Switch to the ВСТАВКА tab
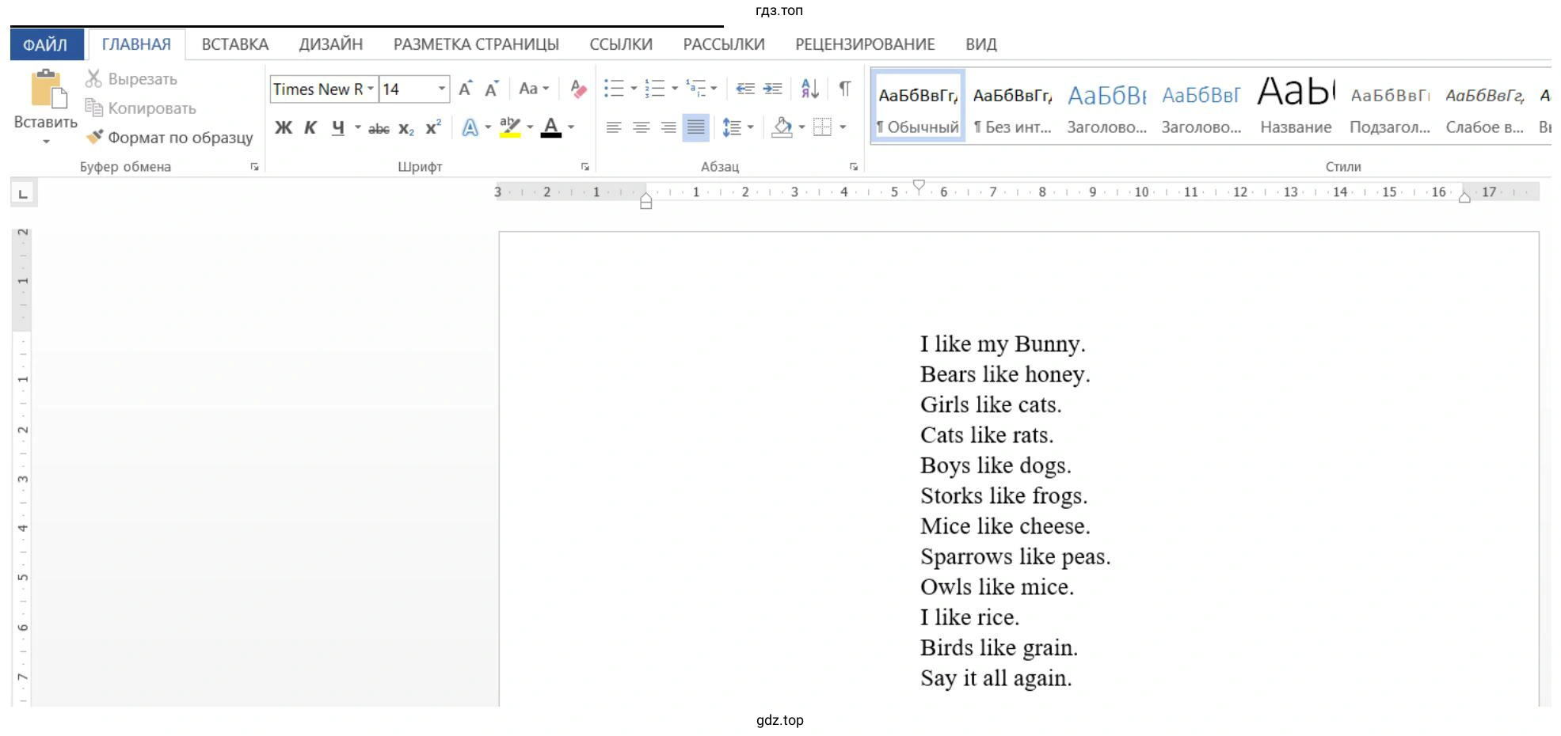 235,45
